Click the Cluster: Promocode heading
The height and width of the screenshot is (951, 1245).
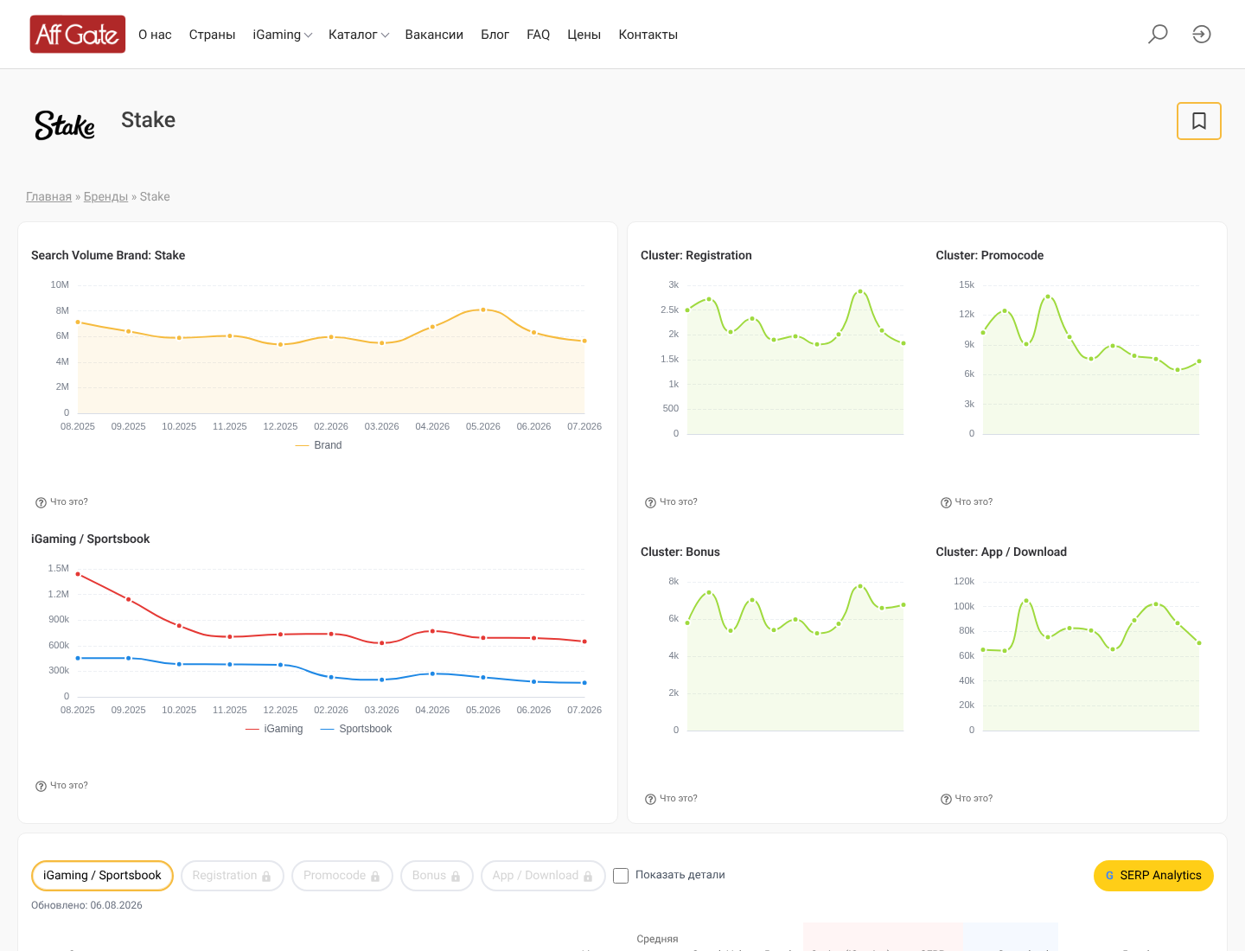coord(990,255)
